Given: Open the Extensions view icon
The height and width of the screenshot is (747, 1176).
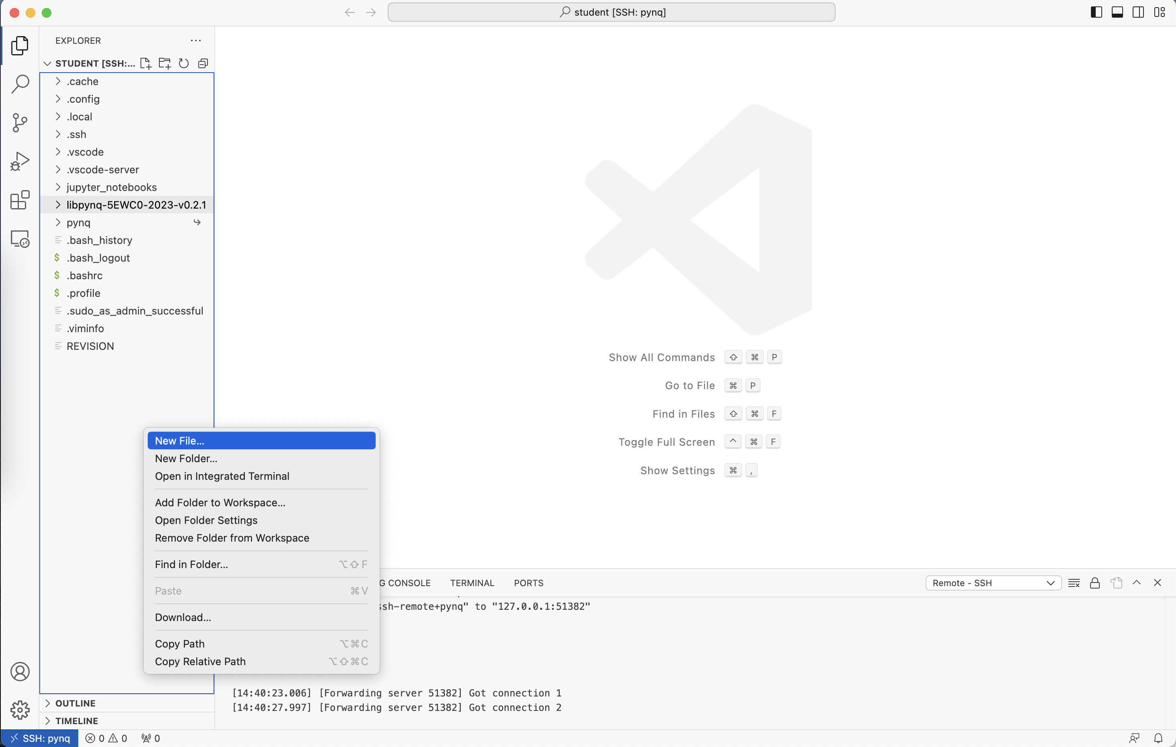Looking at the screenshot, I should tap(20, 200).
